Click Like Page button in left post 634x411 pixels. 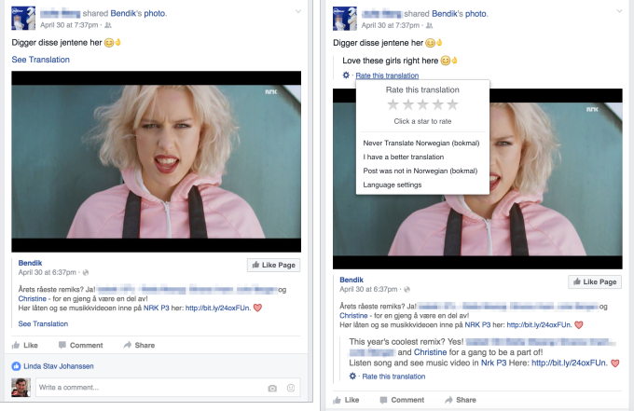click(x=274, y=265)
